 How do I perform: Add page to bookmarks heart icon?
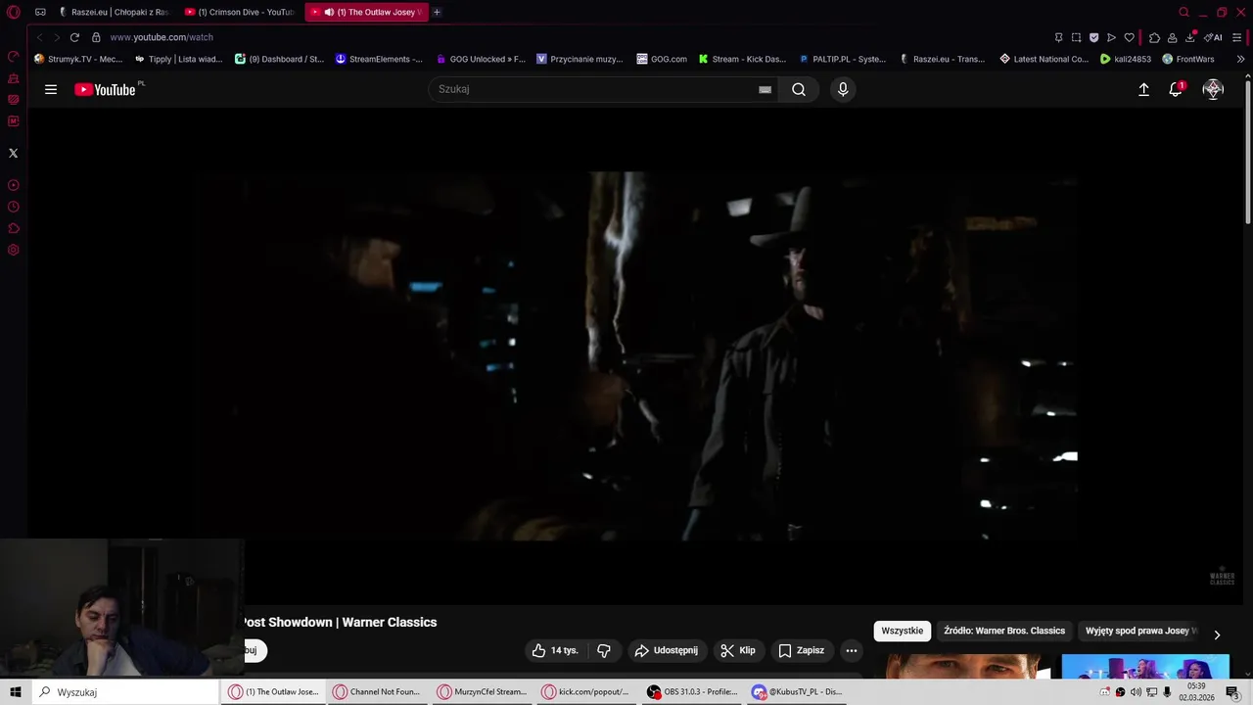pos(1129,37)
